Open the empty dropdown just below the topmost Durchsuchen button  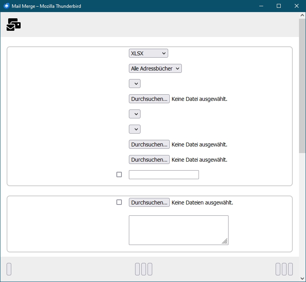coord(134,114)
